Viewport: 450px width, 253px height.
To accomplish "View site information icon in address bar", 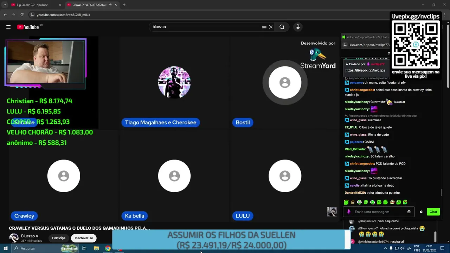I will [x=32, y=15].
